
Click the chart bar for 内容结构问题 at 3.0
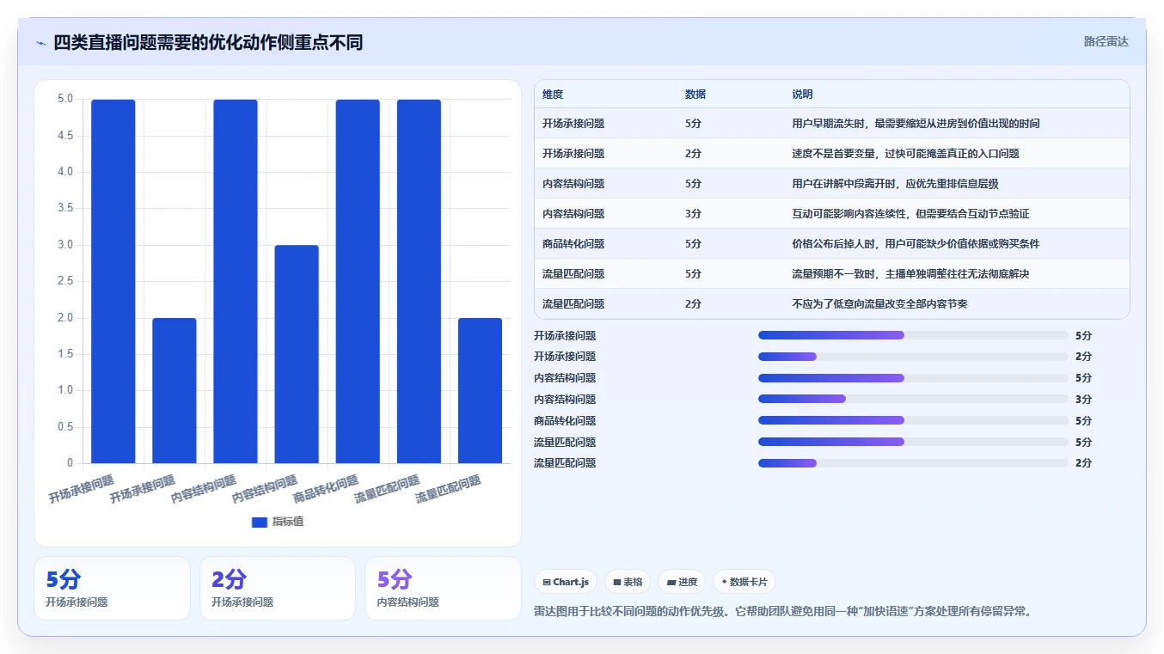[x=297, y=354]
